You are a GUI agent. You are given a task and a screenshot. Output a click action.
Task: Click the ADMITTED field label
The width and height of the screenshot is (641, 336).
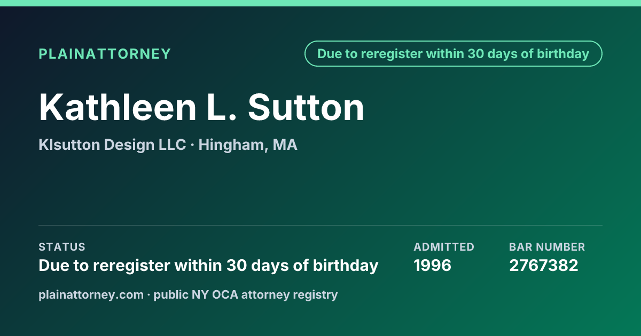pos(444,247)
